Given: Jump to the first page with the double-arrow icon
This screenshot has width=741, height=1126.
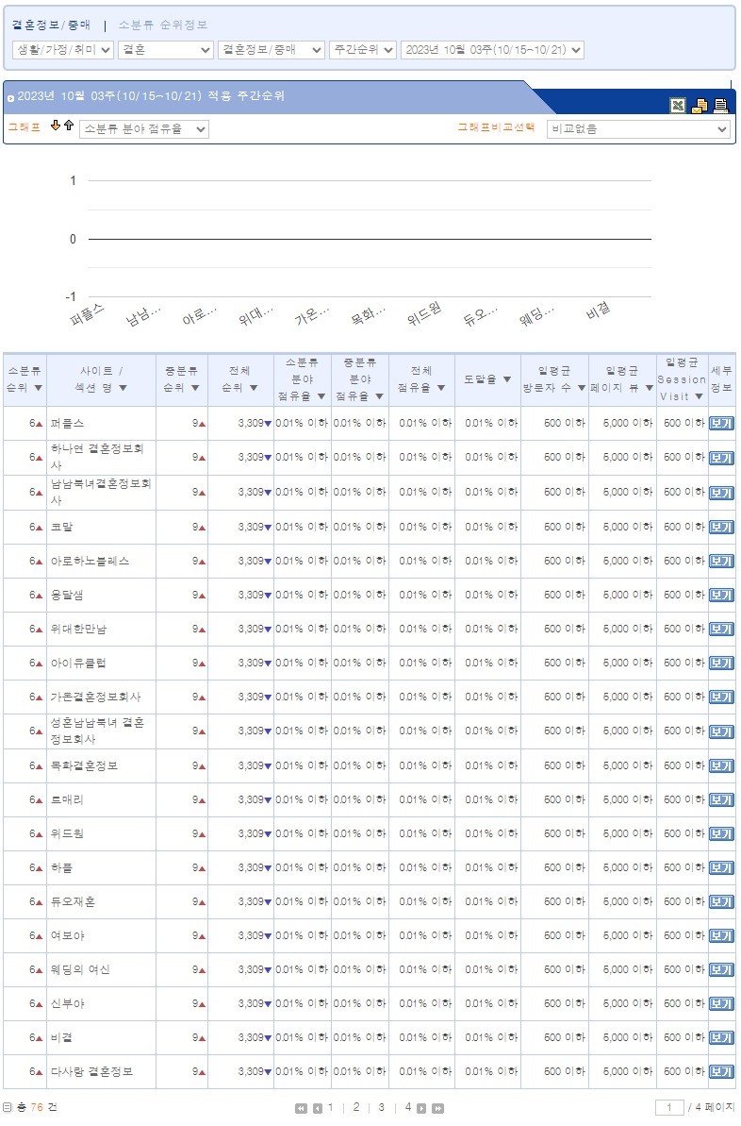Looking at the screenshot, I should click(301, 1108).
